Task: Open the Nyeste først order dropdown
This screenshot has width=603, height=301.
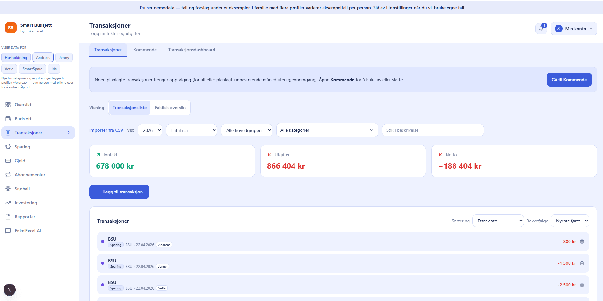Action: click(x=570, y=221)
